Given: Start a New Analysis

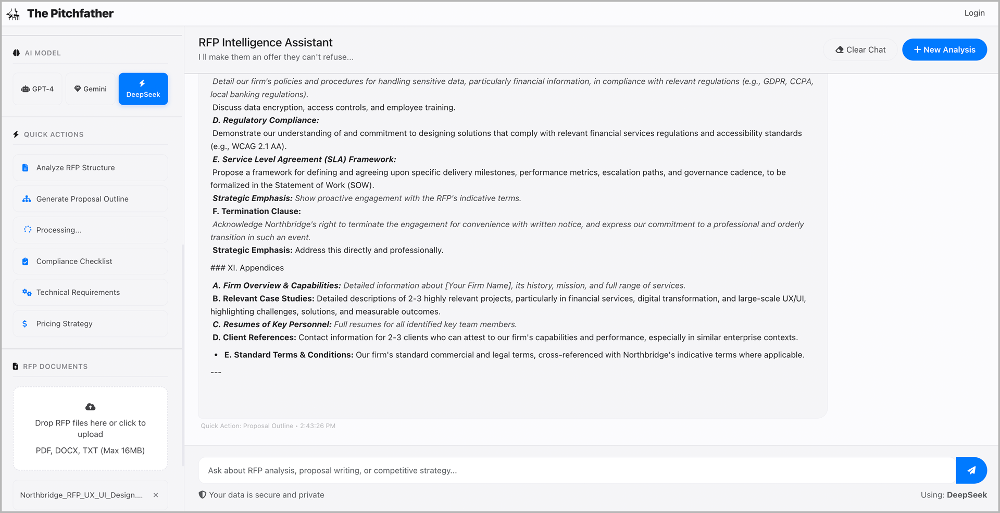Looking at the screenshot, I should [x=944, y=49].
